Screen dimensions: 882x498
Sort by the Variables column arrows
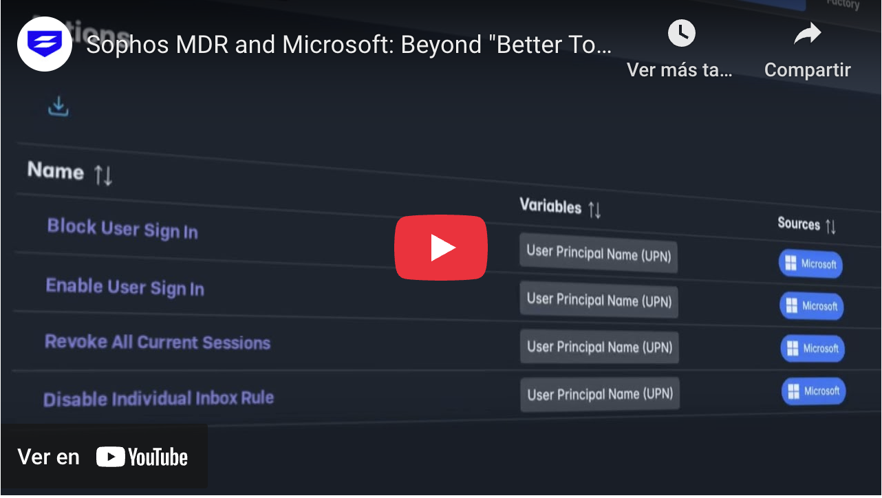click(595, 210)
